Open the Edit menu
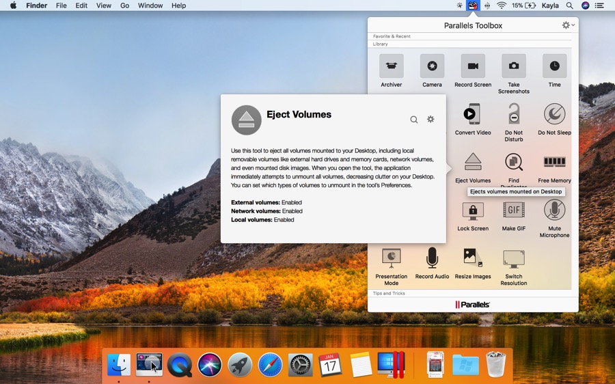The width and height of the screenshot is (615, 384). pos(81,5)
